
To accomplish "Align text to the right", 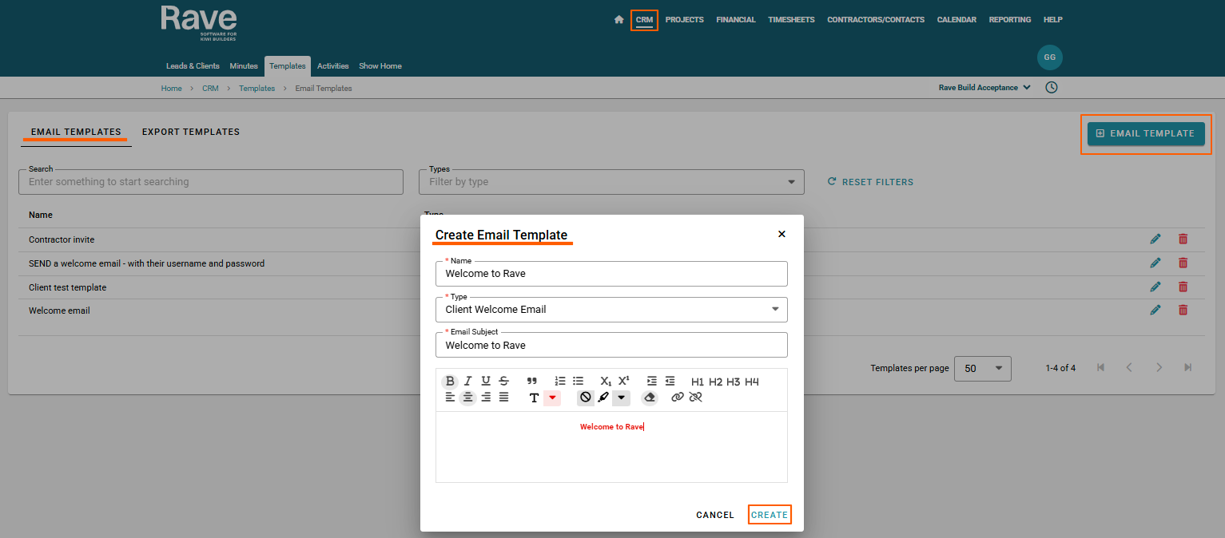I will 486,398.
